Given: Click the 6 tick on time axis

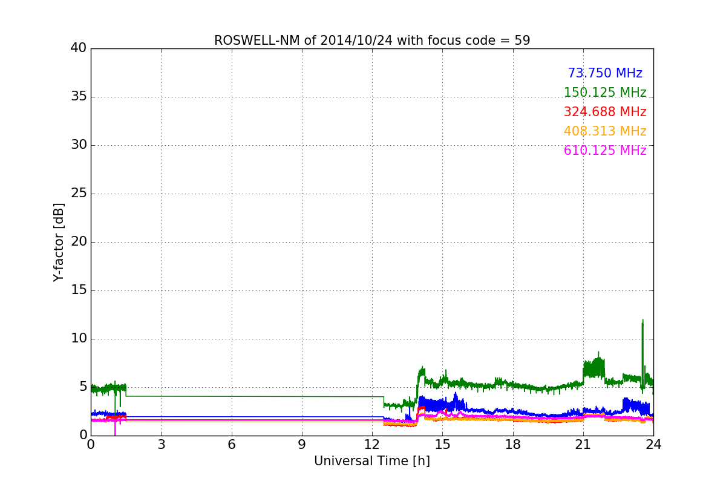Looking at the screenshot, I should point(231,445).
